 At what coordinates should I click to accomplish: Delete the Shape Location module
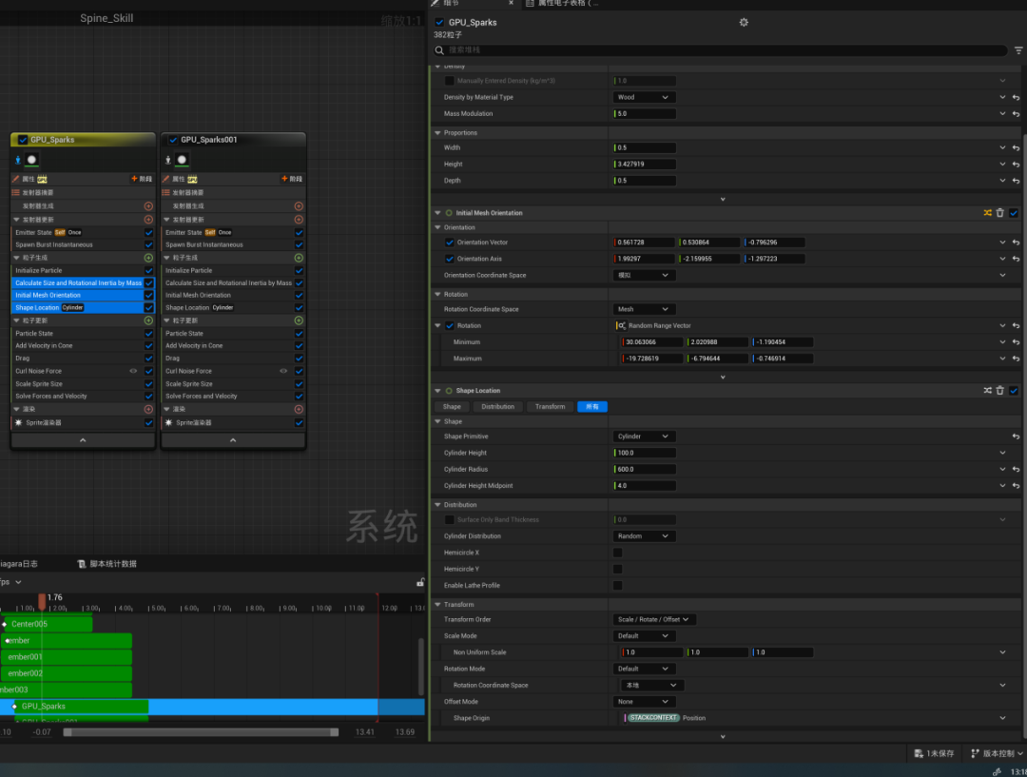click(999, 391)
